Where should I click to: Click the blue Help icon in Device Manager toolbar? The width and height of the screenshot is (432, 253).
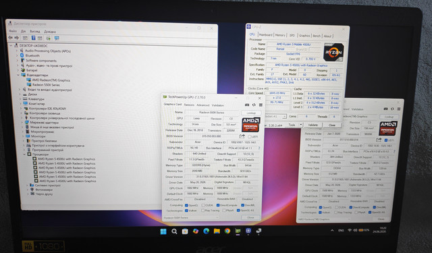point(33,38)
